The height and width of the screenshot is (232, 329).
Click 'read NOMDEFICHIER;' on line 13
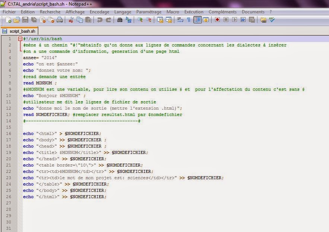pos(46,115)
